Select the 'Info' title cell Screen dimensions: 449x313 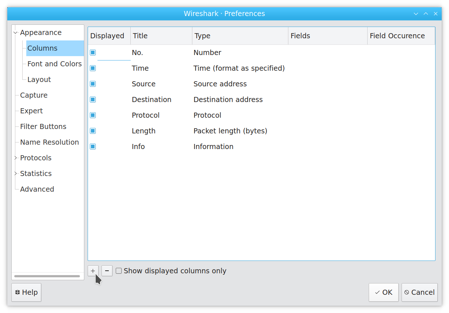pyautogui.click(x=161, y=146)
